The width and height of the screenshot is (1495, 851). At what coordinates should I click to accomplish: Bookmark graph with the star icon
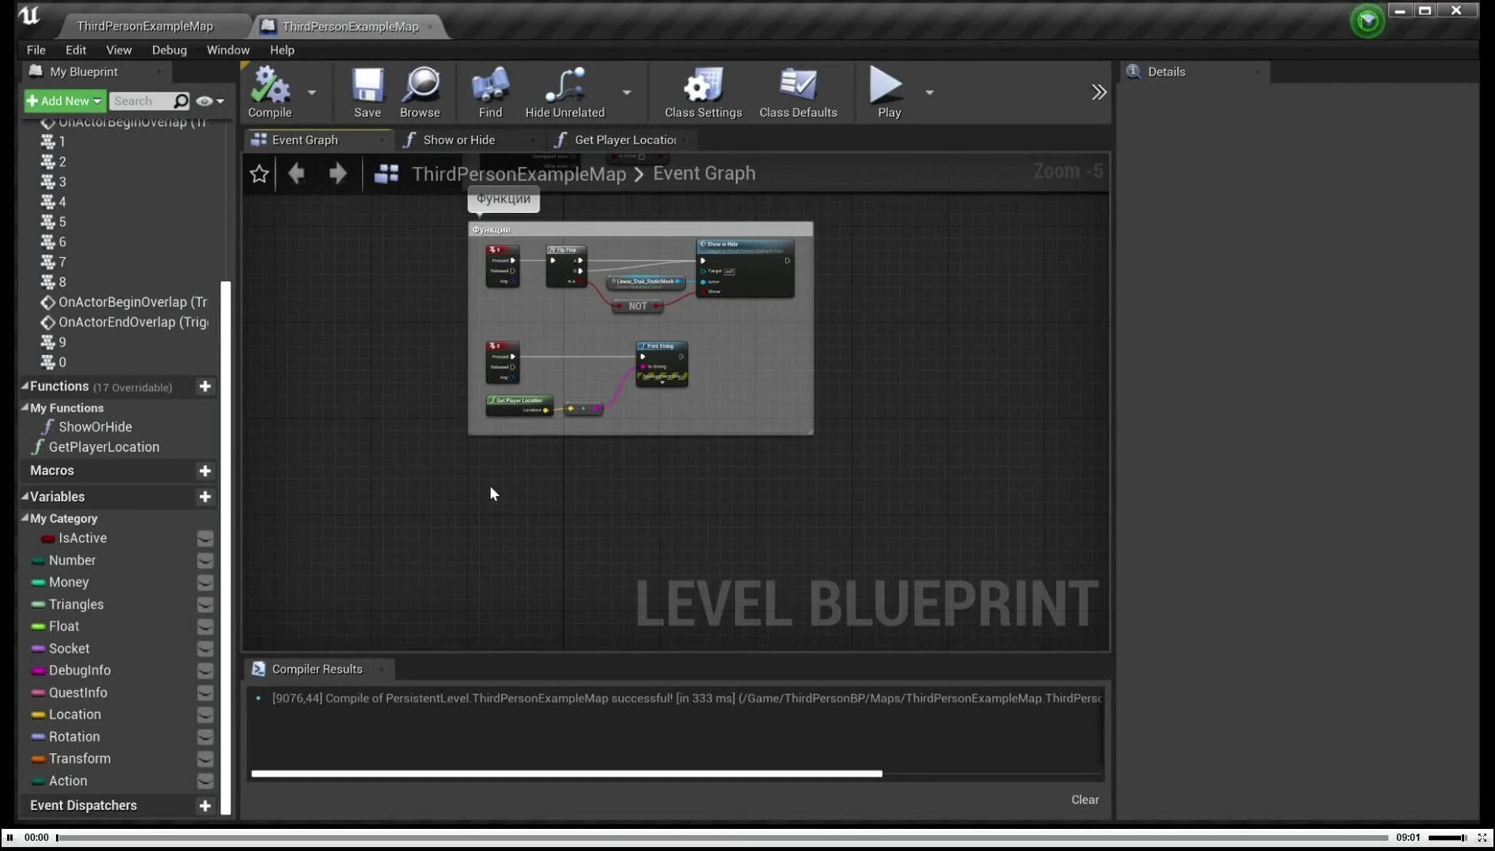tap(259, 174)
